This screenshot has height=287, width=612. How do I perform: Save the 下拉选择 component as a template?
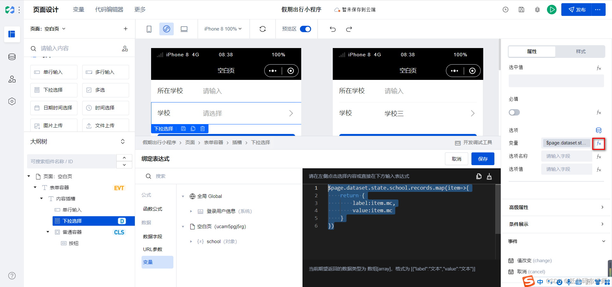click(x=183, y=129)
